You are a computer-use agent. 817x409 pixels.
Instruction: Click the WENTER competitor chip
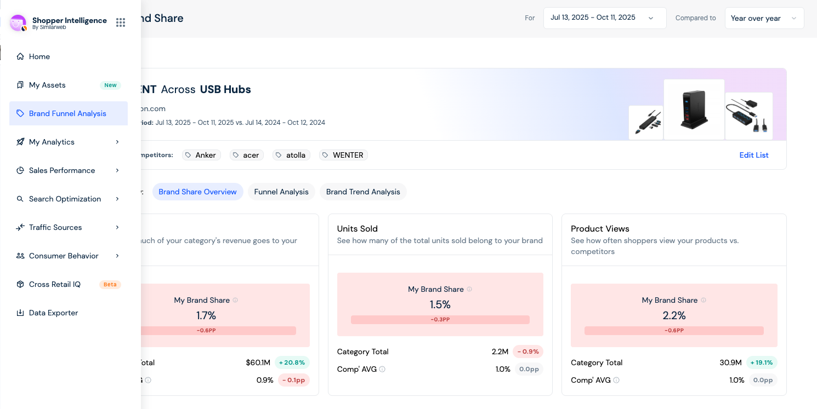click(x=344, y=155)
